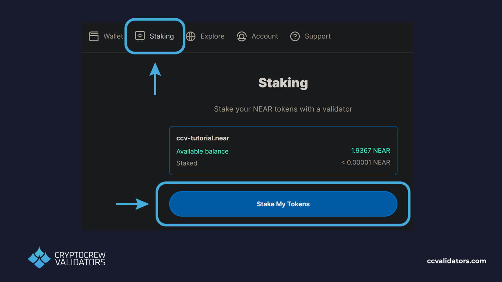Click the globe icon next to Explore
This screenshot has height=282, width=502.
[x=191, y=36]
